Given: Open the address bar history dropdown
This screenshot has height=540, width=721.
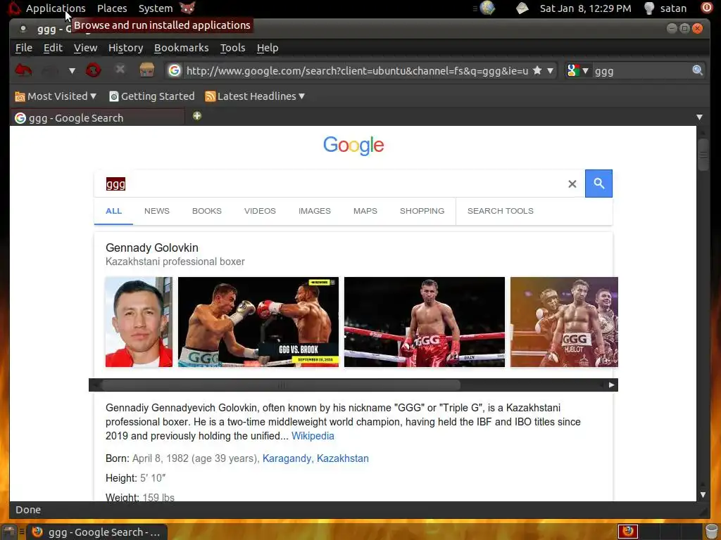Looking at the screenshot, I should [550, 71].
